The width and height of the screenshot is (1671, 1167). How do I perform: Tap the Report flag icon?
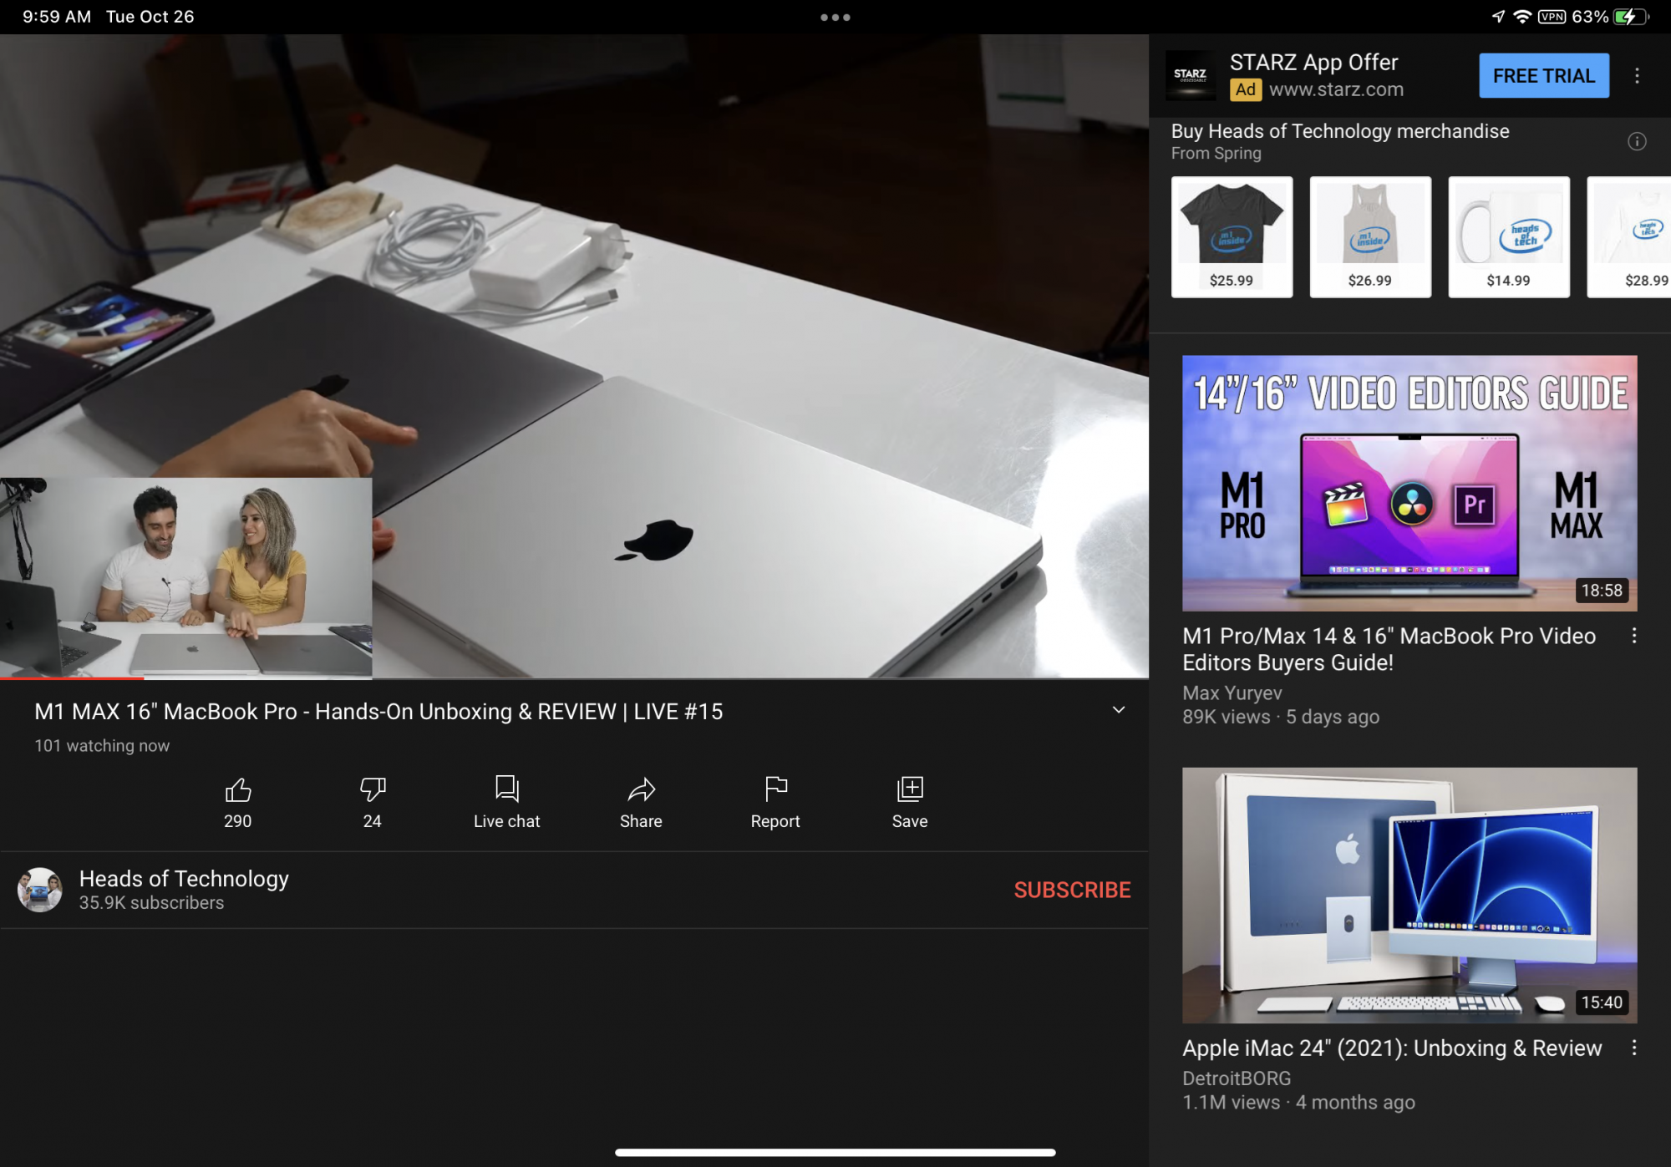[775, 789]
